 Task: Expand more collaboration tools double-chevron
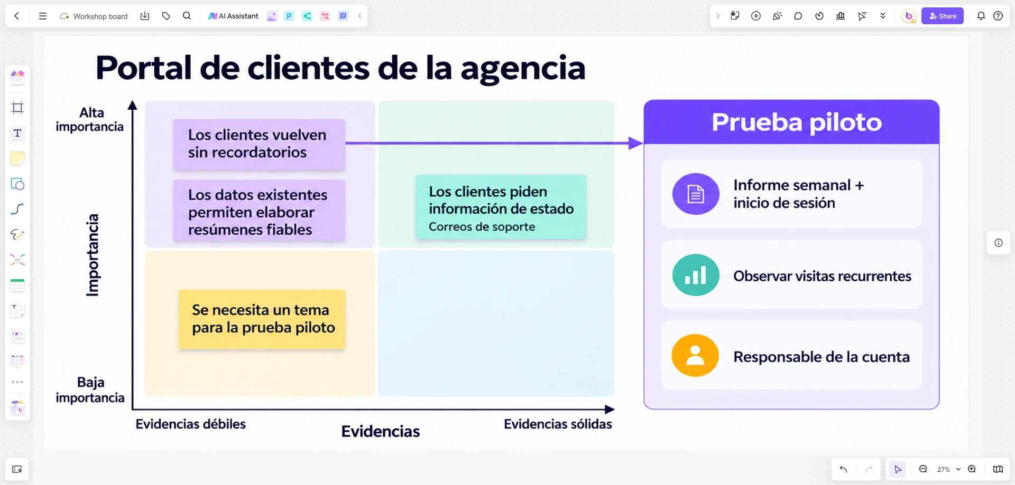coord(883,16)
